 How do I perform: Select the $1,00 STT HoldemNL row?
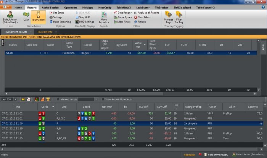[x=130, y=53]
